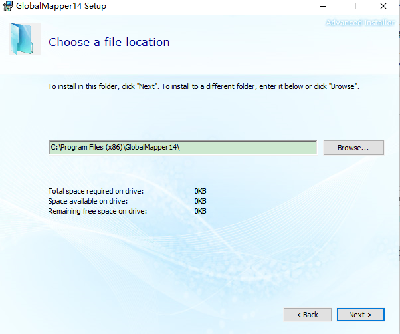Image resolution: width=400 pixels, height=334 pixels.
Task: Minimize the GlobalMapper14 Setup window
Action: 323,6
